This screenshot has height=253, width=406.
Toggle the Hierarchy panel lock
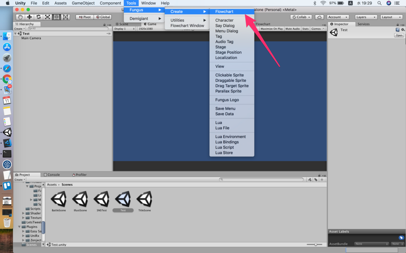pyautogui.click(x=104, y=25)
